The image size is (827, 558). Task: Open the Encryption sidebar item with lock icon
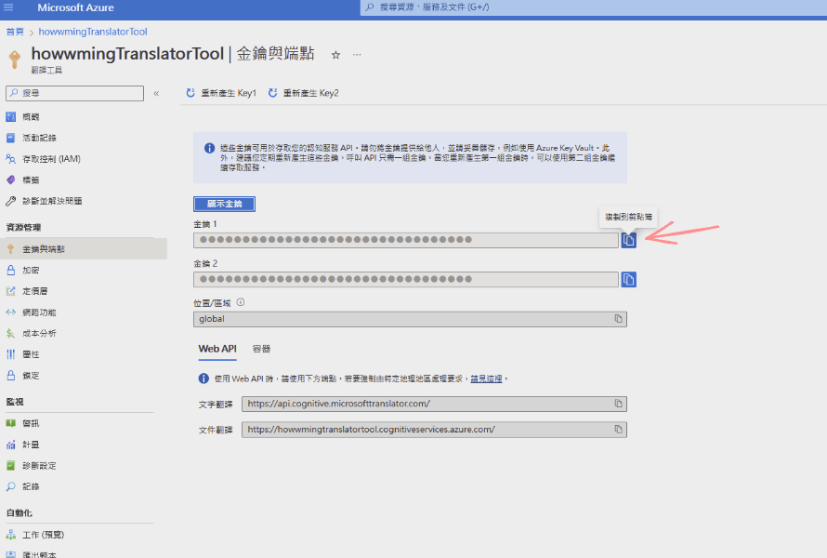coord(31,271)
